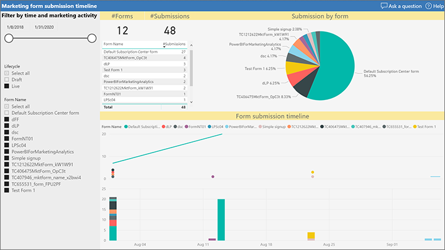Click the Simple signup legend marker
This screenshot has height=250, width=445.
(260, 127)
